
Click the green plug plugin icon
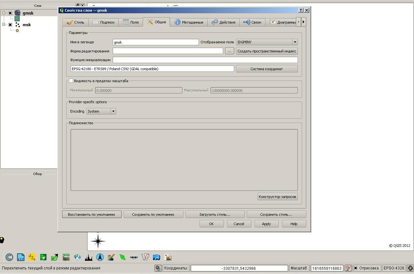pos(43,257)
